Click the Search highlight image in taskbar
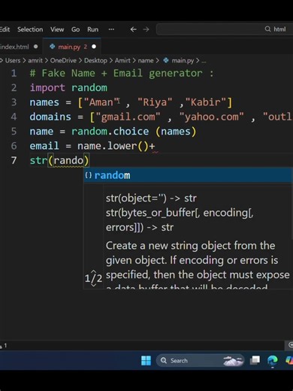The width and height of the screenshot is (293, 391). click(233, 361)
